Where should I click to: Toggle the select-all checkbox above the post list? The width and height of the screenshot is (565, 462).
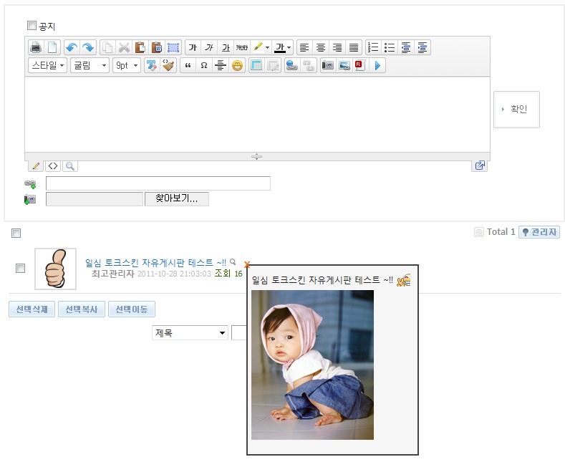pos(16,233)
